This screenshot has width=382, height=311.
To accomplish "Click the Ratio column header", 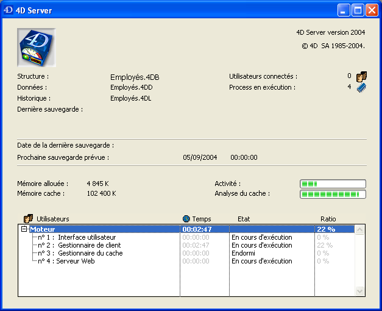I will [328, 218].
